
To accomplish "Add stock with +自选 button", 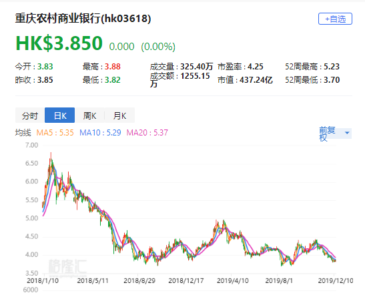I will 335,19.
